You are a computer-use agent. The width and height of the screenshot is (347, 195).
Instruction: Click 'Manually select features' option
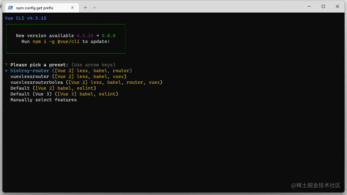click(44, 100)
